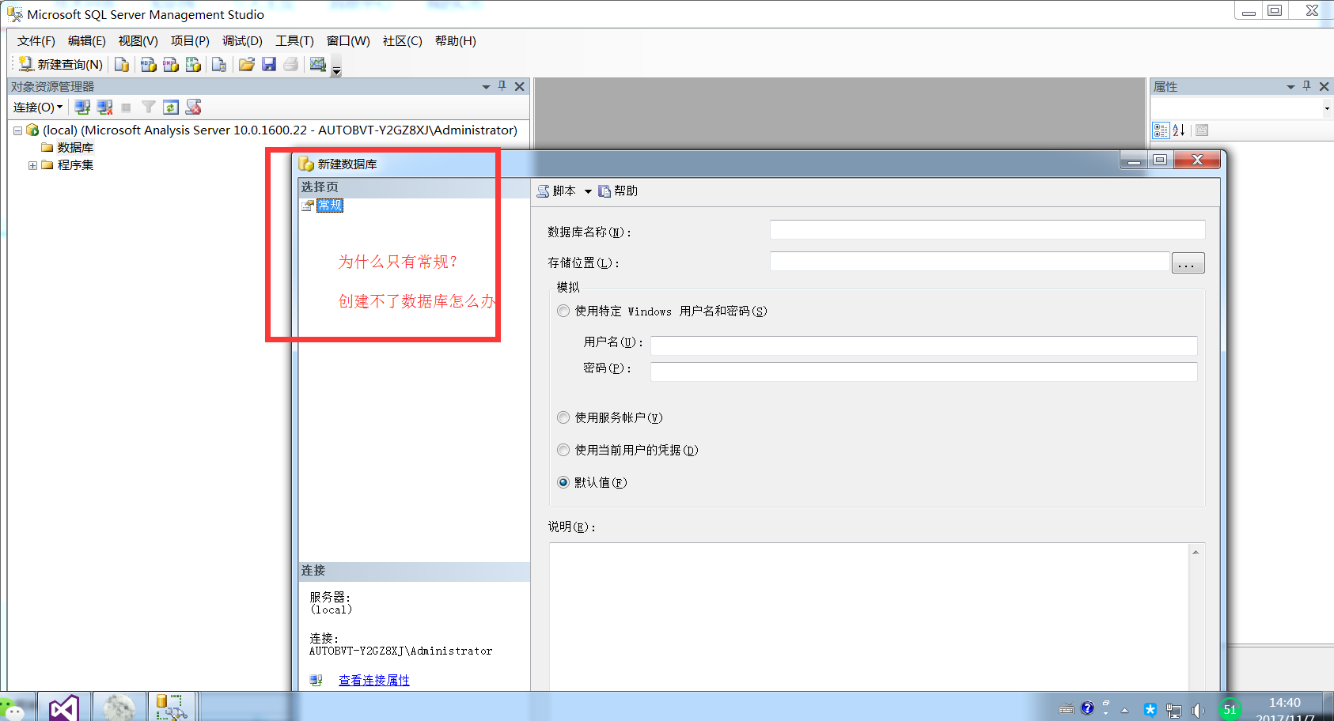This screenshot has height=721, width=1334.
Task: Click the Connect Object Explorer icon
Action: point(82,108)
